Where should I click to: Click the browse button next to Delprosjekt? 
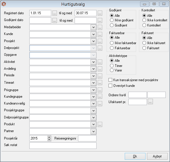click(100, 48)
